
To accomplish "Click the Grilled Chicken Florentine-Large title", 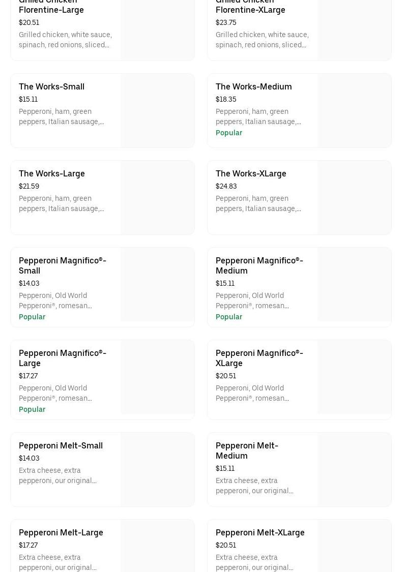I will pyautogui.click(x=51, y=7).
